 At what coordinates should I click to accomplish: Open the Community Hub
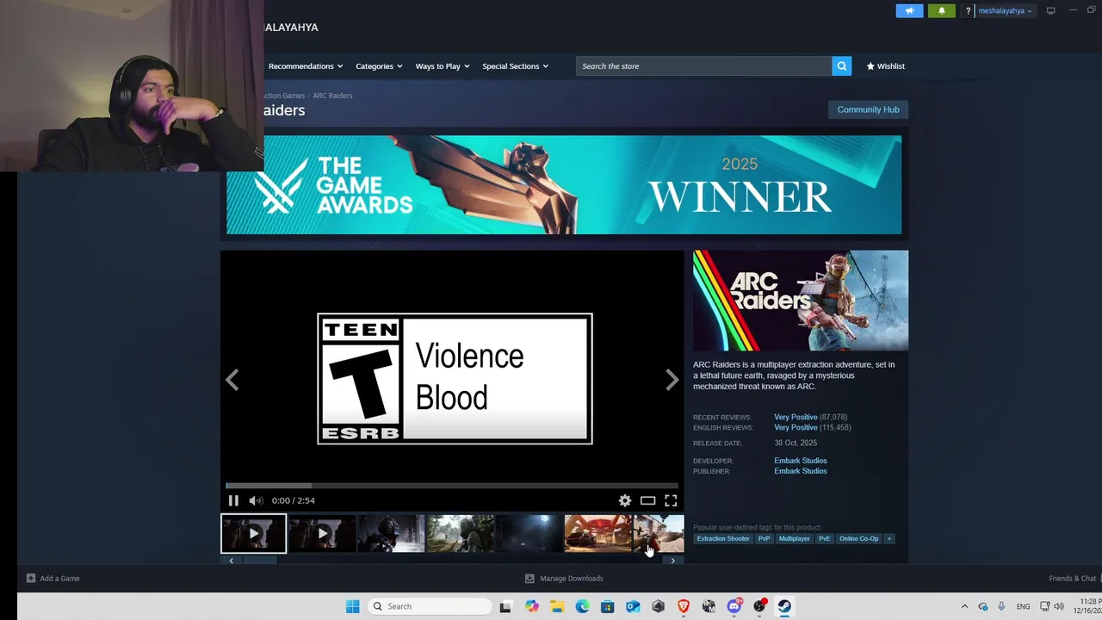868,109
